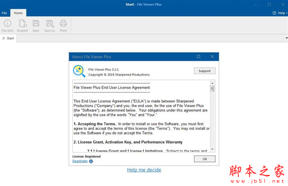Click the "File Viewer Plus End User License Agreement" title

111,88
